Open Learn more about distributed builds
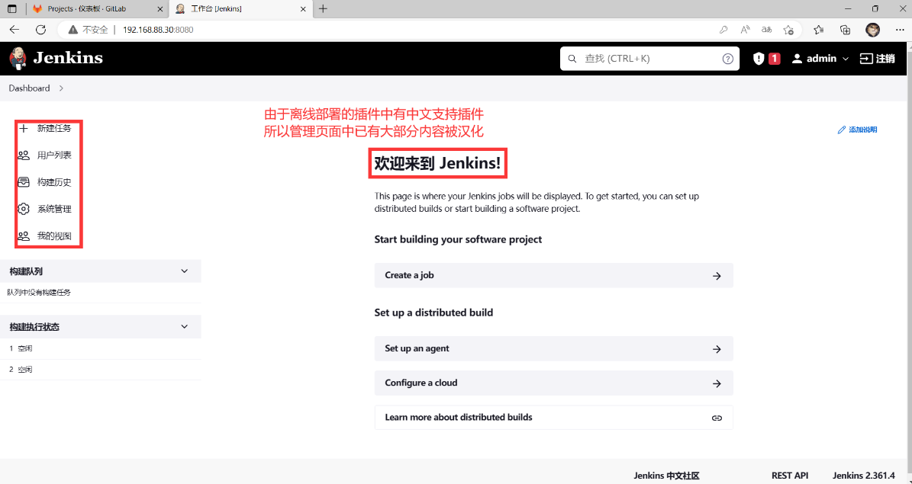Screen dimensions: 912x484 554,417
